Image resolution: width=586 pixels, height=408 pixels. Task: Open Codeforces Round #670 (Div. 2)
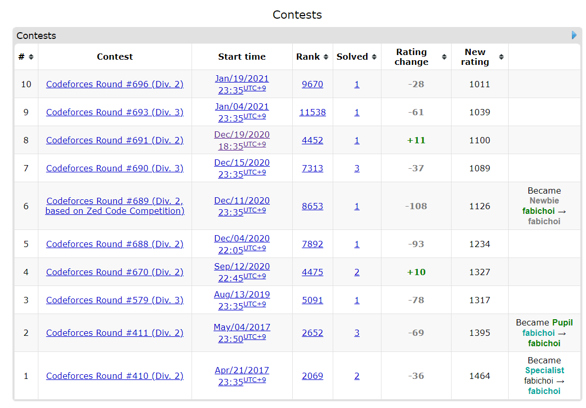(x=115, y=272)
